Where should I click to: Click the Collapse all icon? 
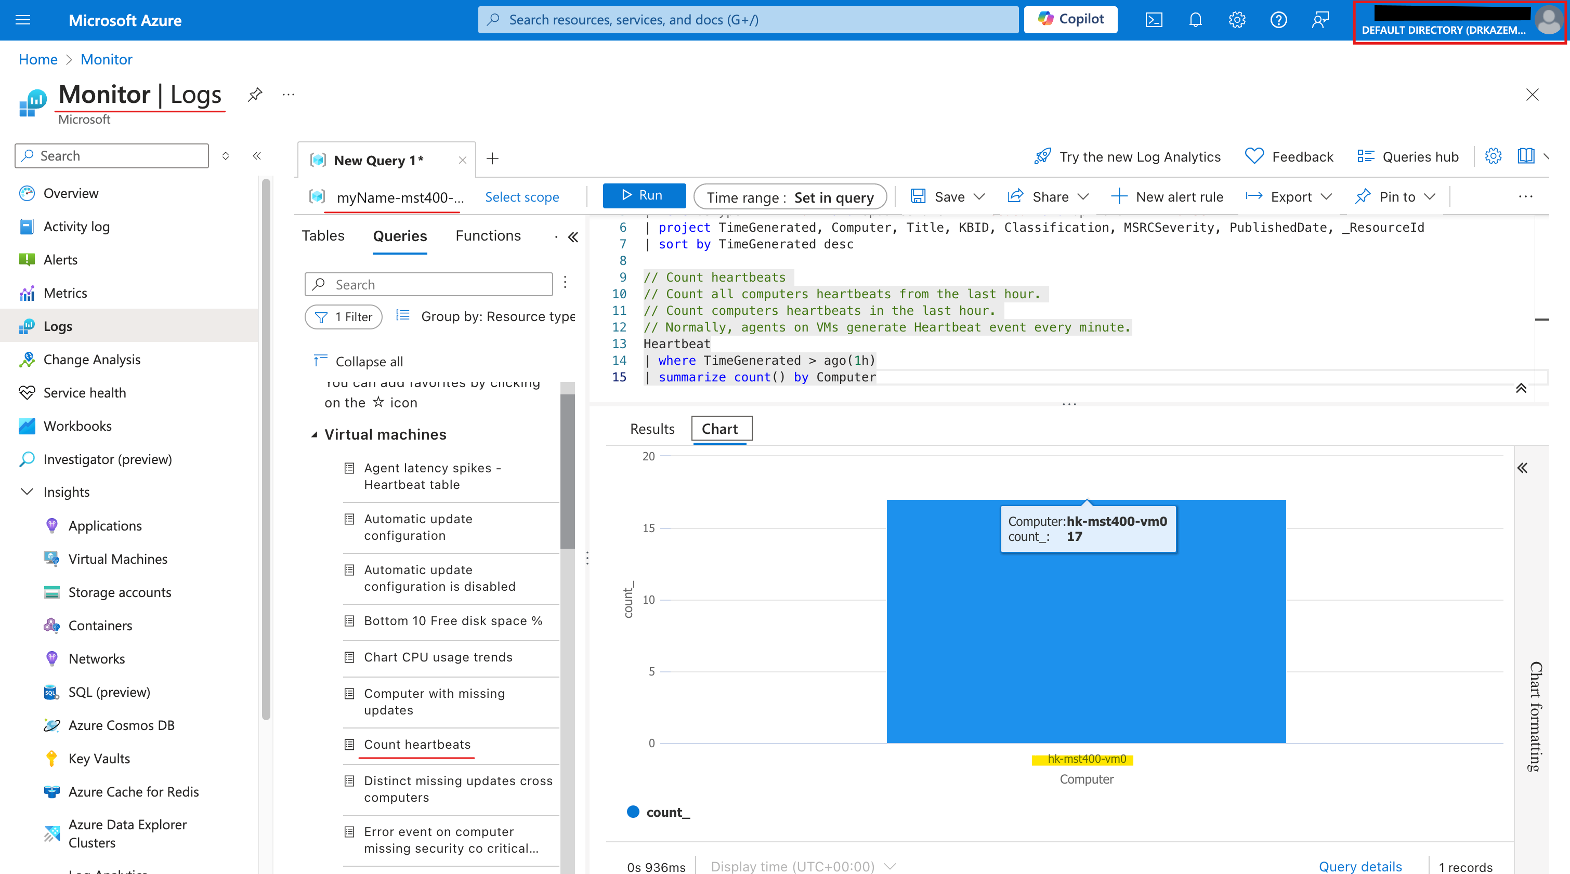click(x=320, y=361)
